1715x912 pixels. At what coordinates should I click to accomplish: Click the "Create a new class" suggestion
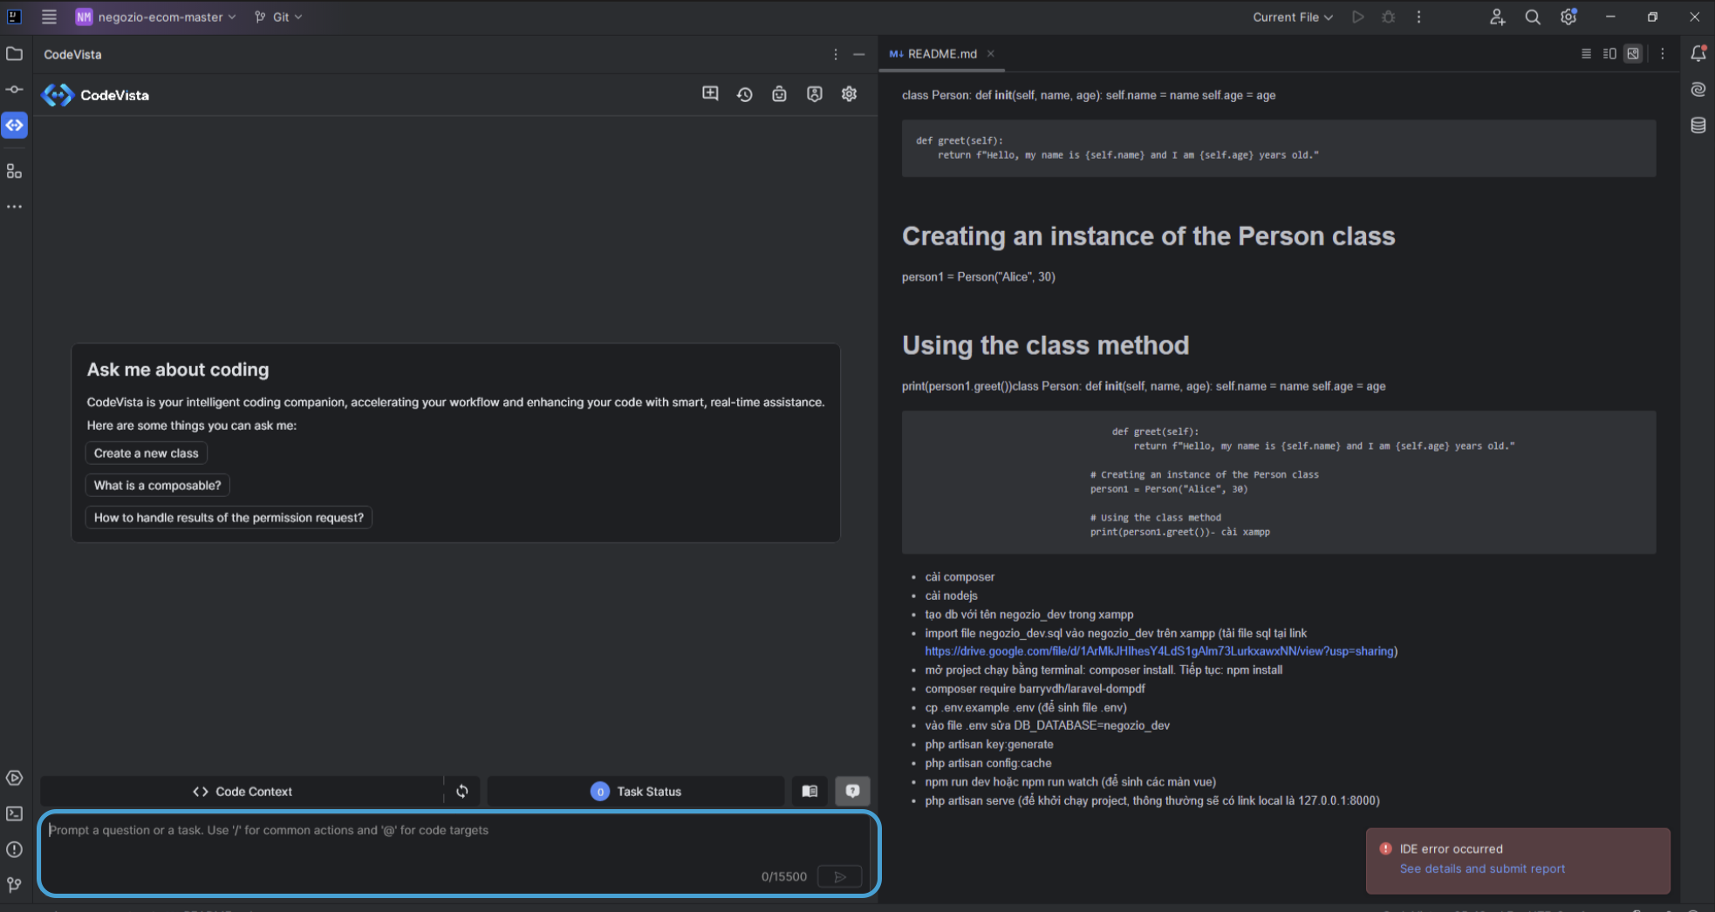146,453
